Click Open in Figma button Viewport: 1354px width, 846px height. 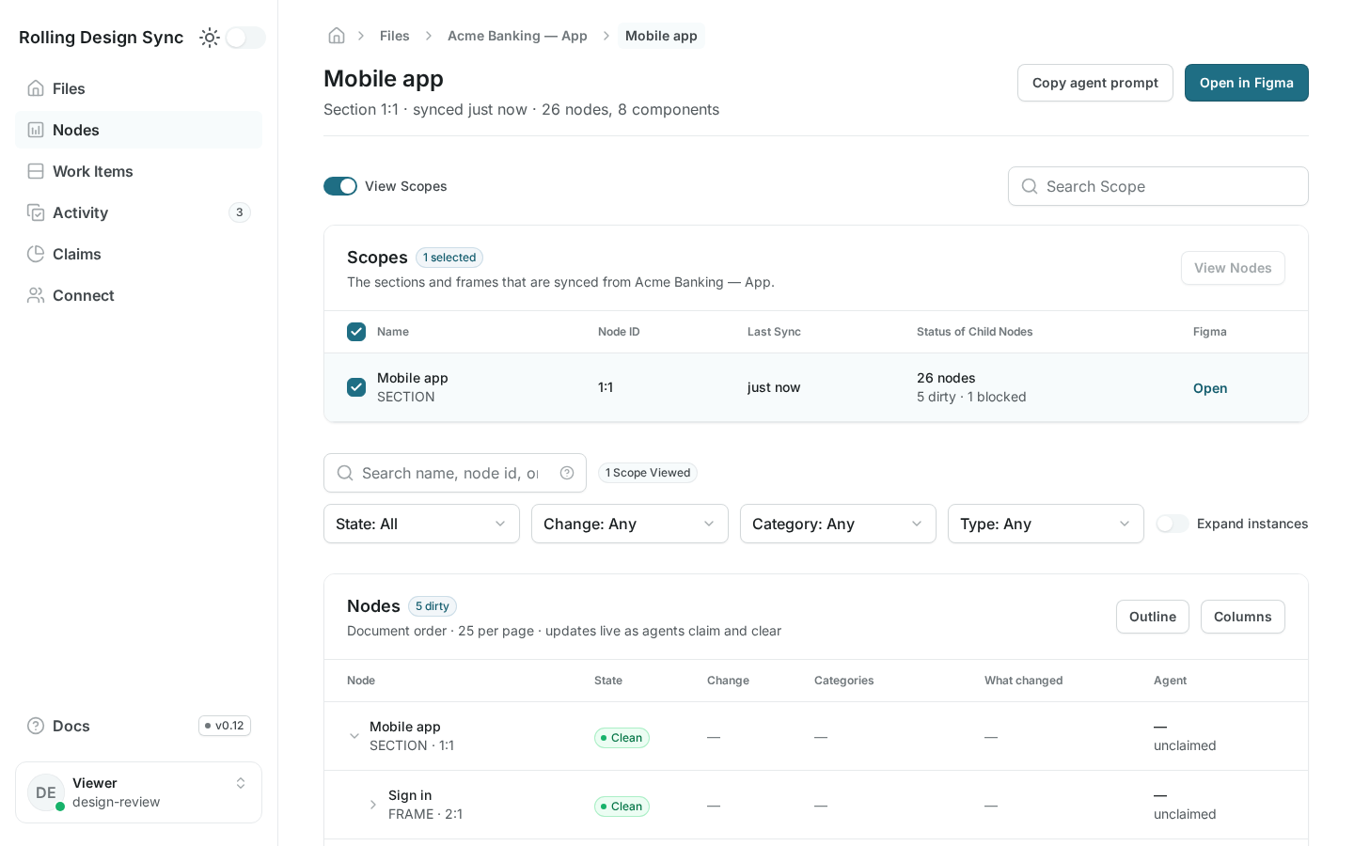tap(1247, 83)
